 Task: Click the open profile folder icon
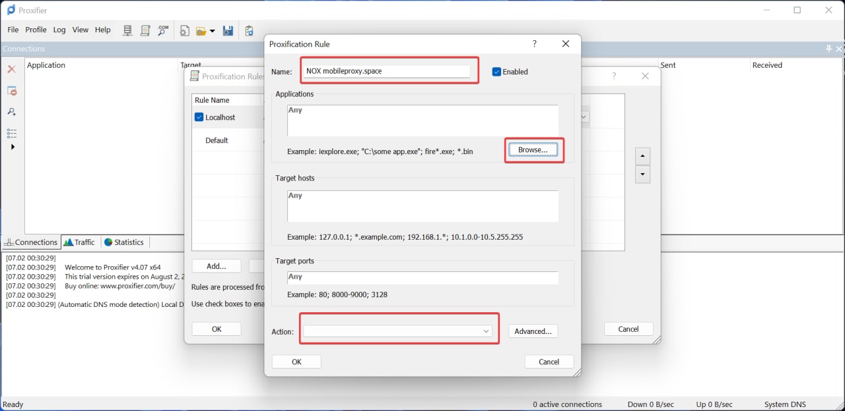point(201,30)
